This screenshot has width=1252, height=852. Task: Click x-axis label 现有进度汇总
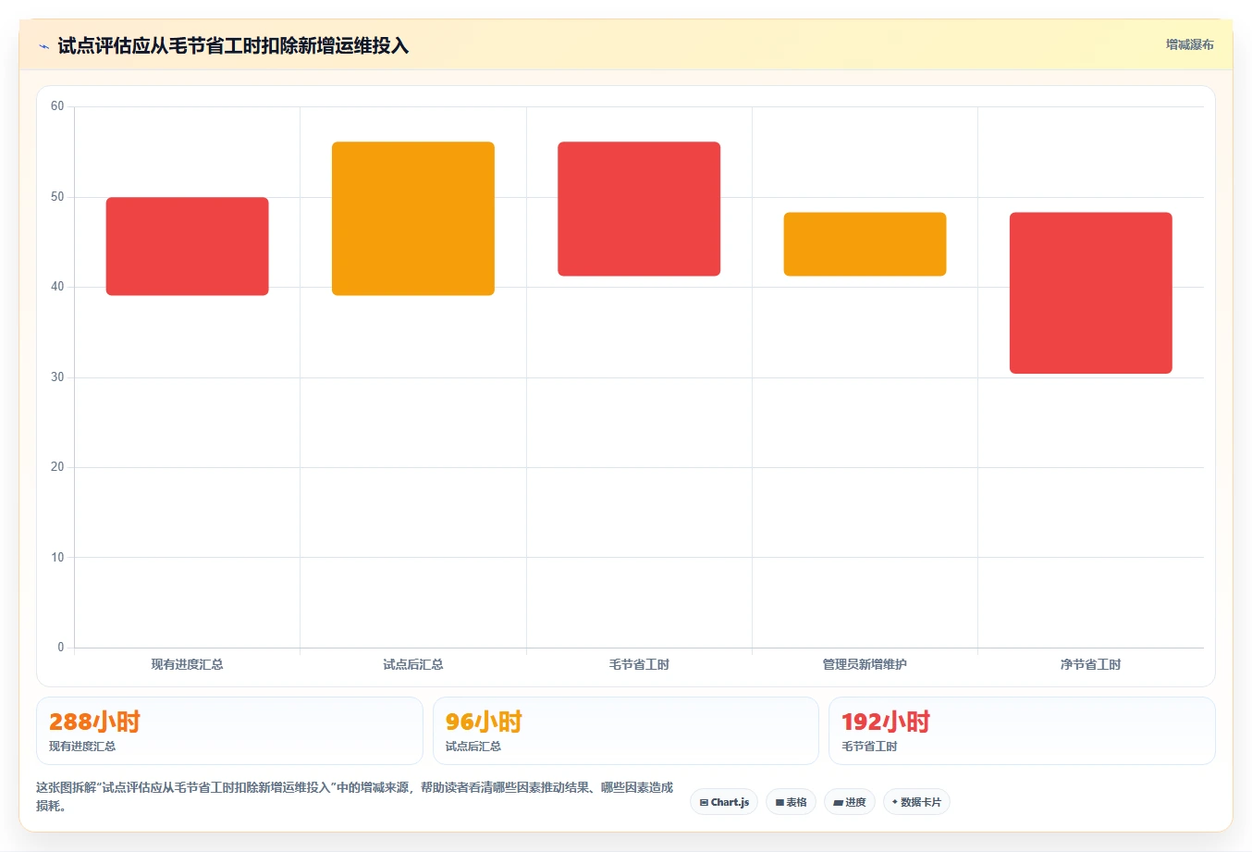point(188,664)
